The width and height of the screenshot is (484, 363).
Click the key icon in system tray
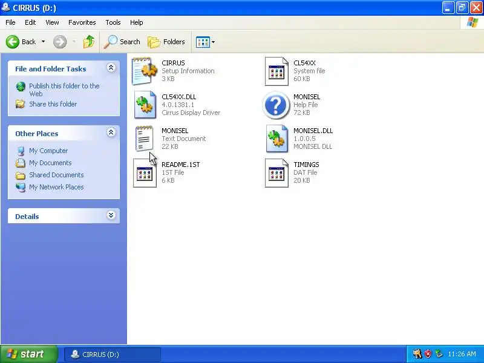pyautogui.click(x=417, y=354)
